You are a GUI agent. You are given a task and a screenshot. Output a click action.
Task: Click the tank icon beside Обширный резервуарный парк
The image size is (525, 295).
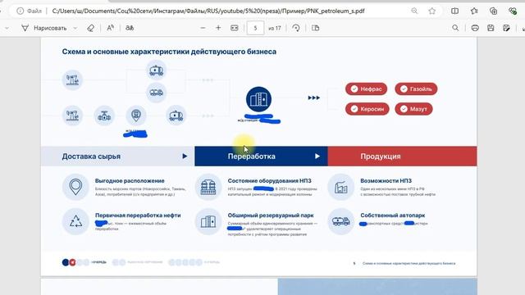(208, 221)
